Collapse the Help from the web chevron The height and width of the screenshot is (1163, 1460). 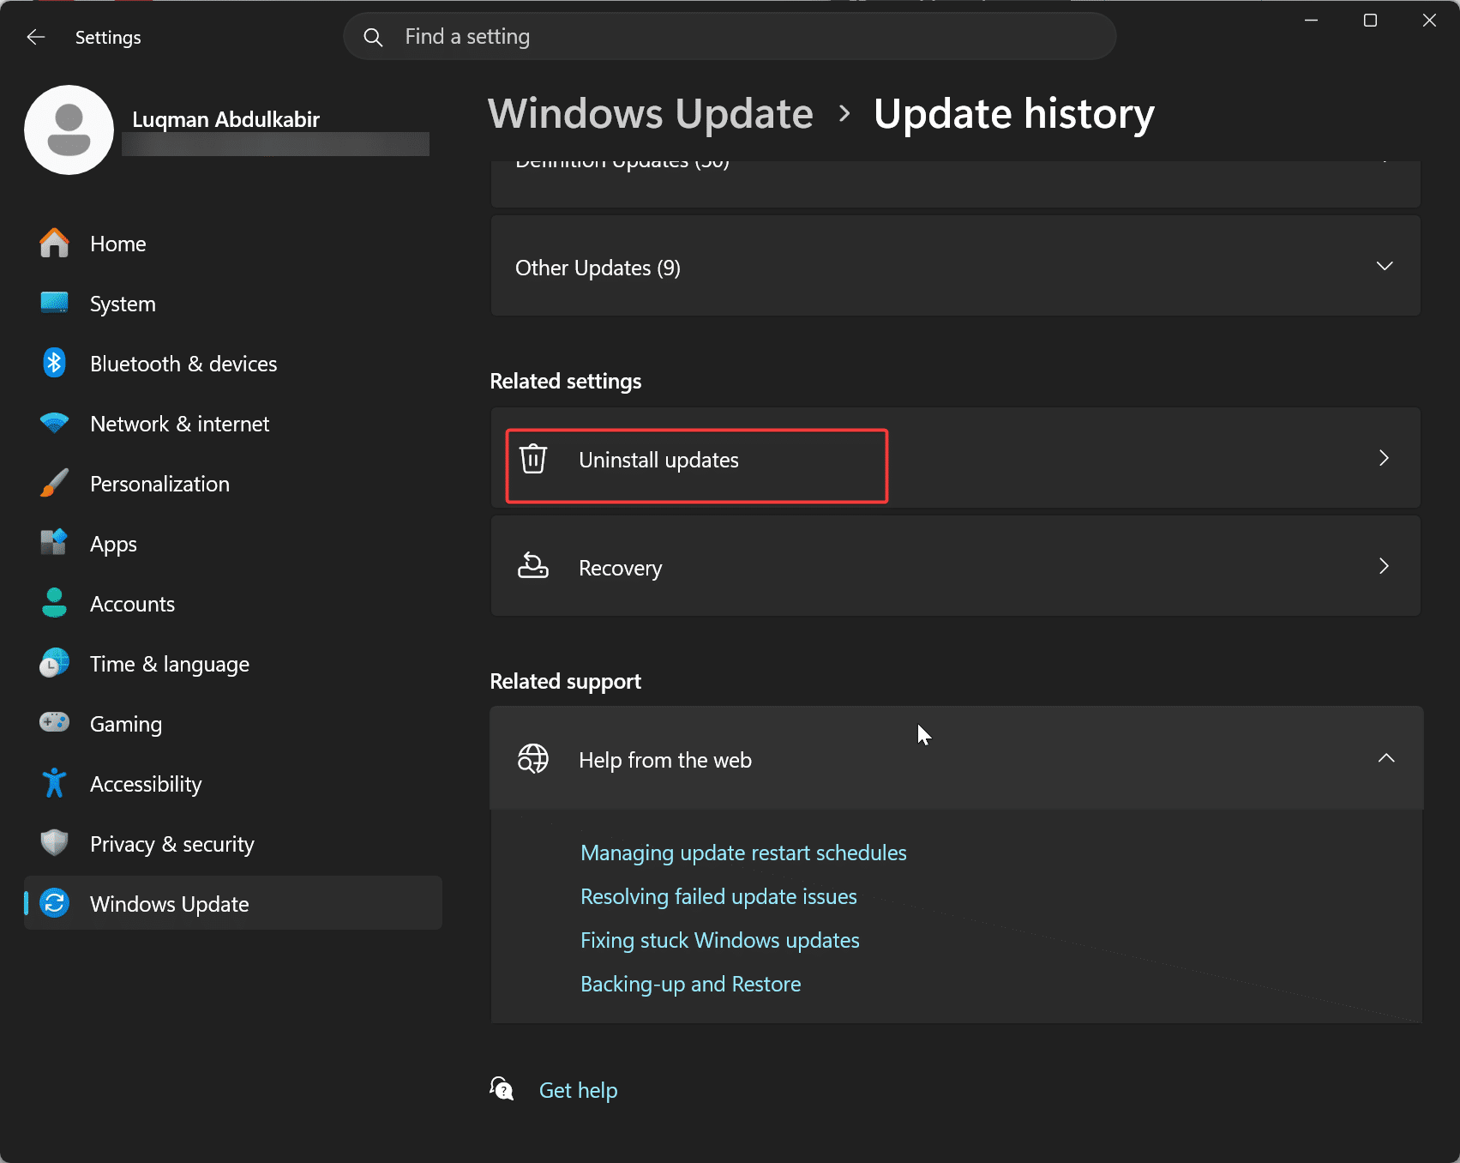[1386, 758]
